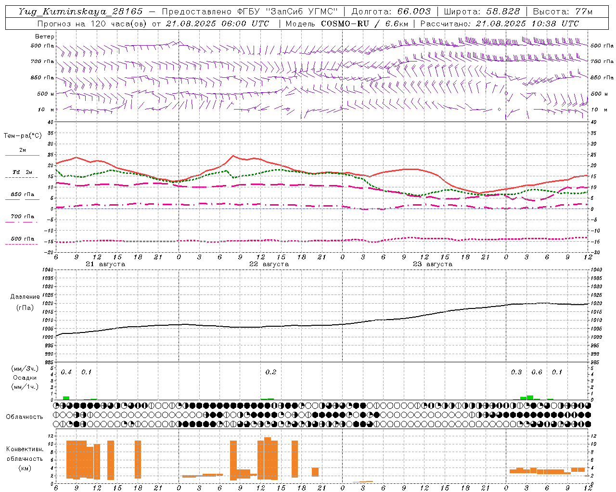Click the 0.6 precipitation value
The image size is (616, 492).
pyautogui.click(x=537, y=372)
